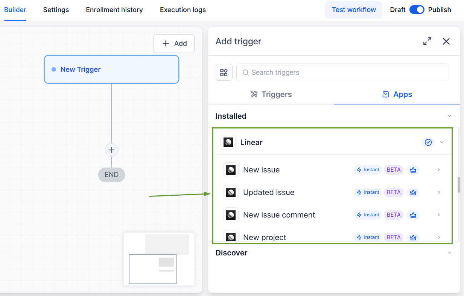Click the Add button on canvas
464x296 pixels.
[x=174, y=44]
